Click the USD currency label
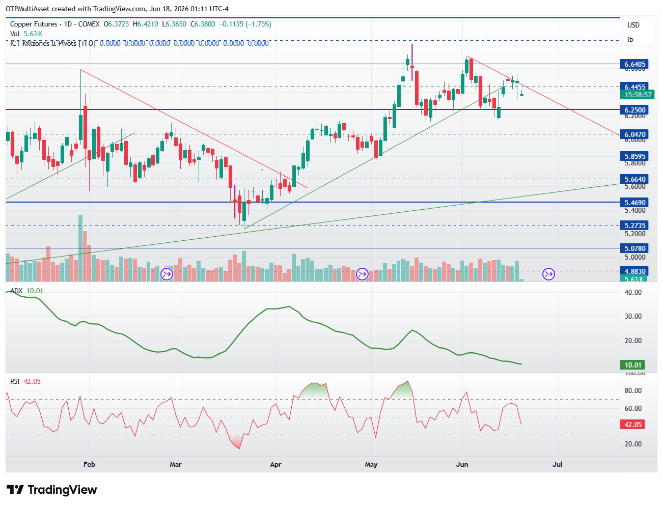The height and width of the screenshot is (507, 663). coord(633,25)
